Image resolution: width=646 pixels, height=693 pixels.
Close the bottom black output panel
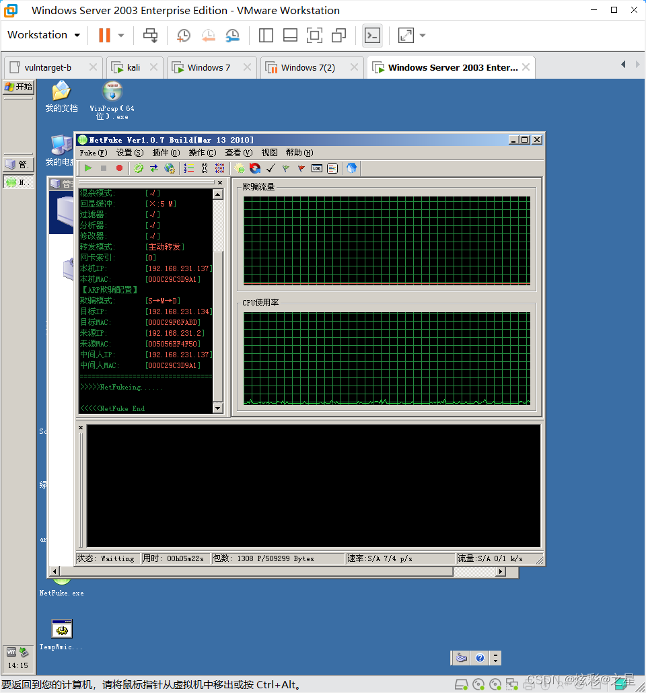[x=81, y=427]
